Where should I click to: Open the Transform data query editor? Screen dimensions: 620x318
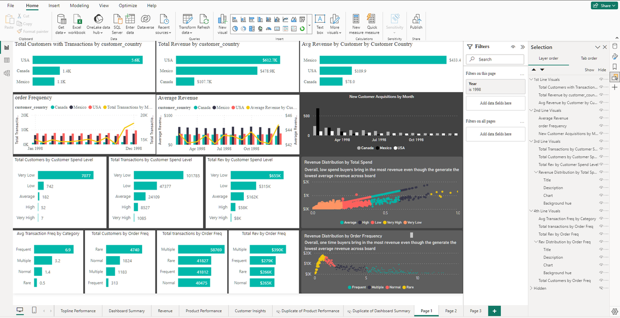pos(187,24)
